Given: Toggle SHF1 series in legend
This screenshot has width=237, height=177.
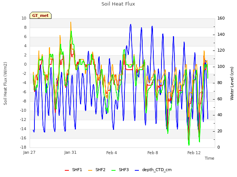Looking at the screenshot, I should point(73,170).
